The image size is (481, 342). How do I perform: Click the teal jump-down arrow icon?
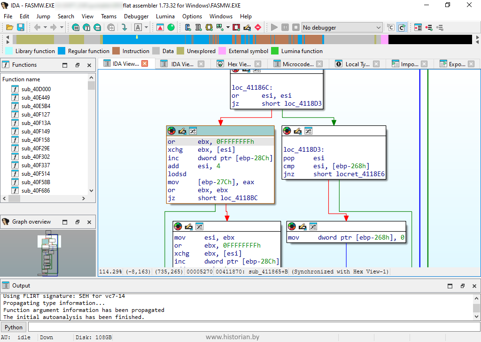(x=124, y=27)
